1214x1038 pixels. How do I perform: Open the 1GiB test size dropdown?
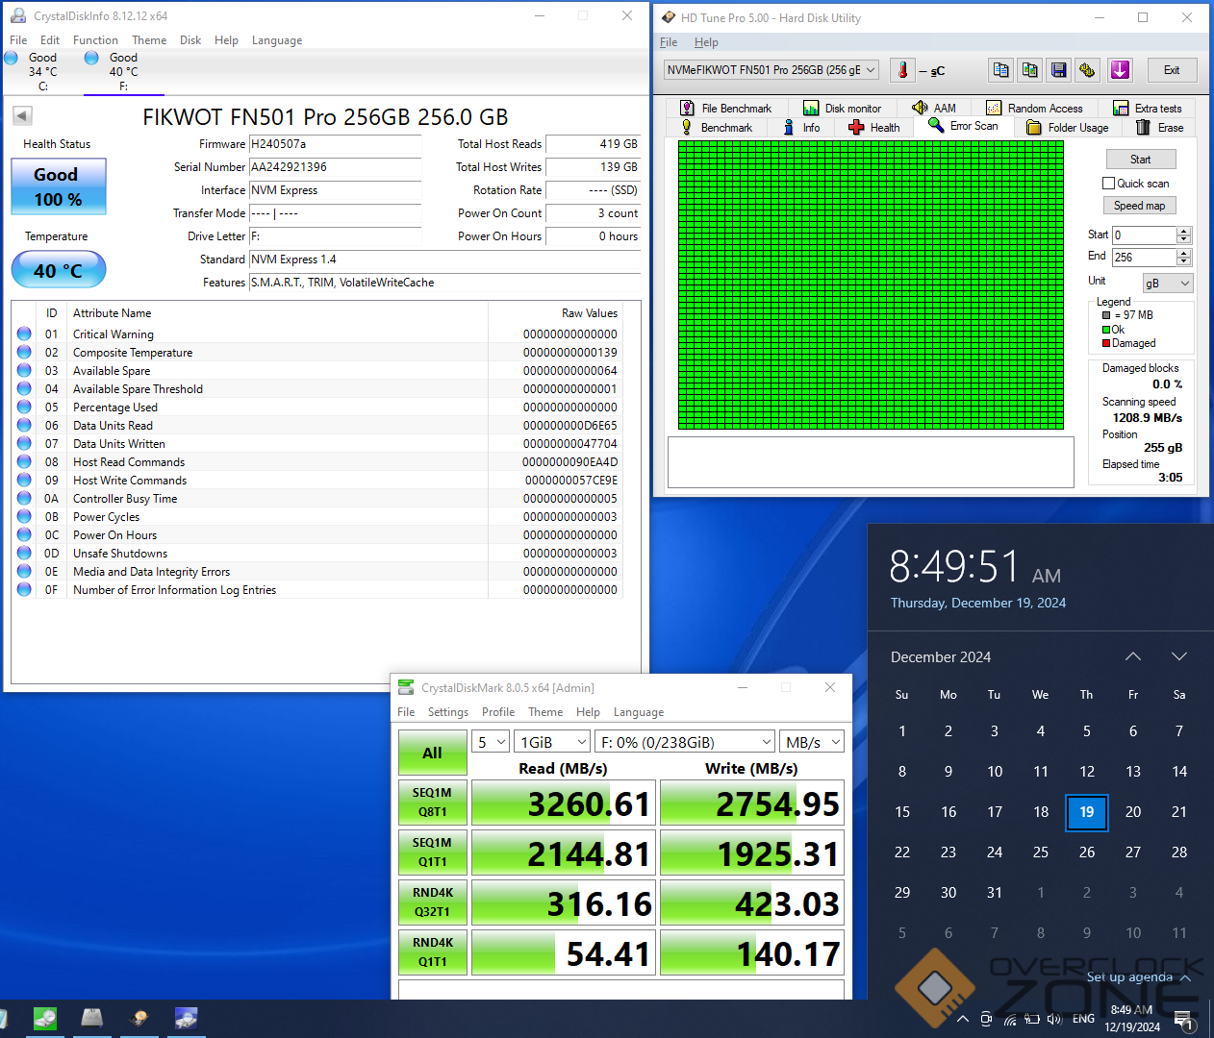click(552, 742)
